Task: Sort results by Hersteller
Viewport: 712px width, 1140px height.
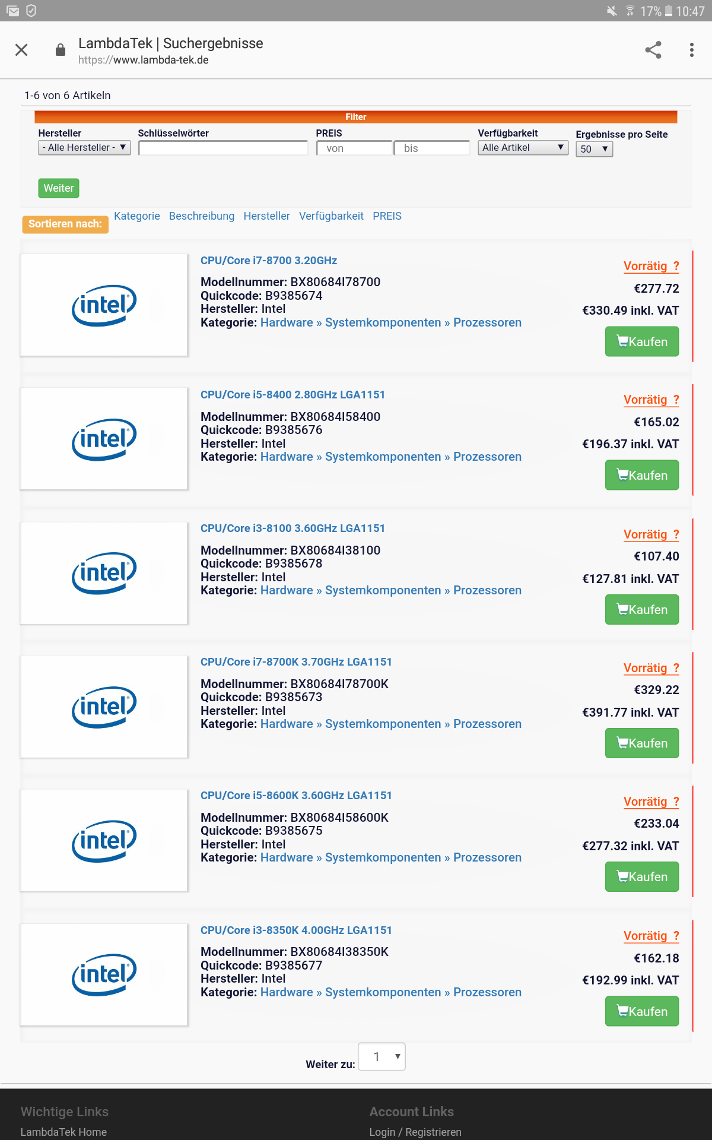Action: click(x=266, y=216)
